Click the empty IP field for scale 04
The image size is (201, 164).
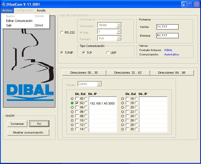pyautogui.click(x=103, y=108)
